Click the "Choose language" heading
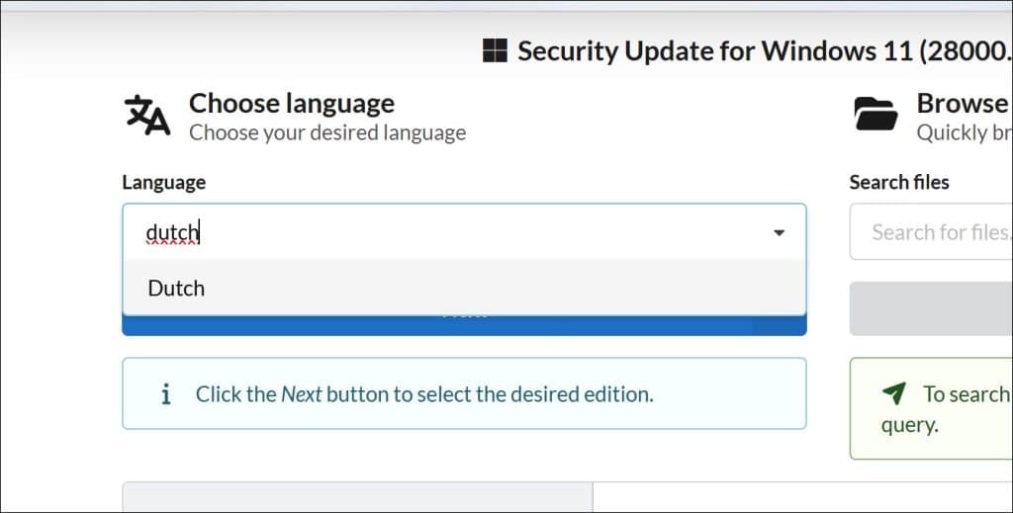The height and width of the screenshot is (513, 1013). point(292,103)
